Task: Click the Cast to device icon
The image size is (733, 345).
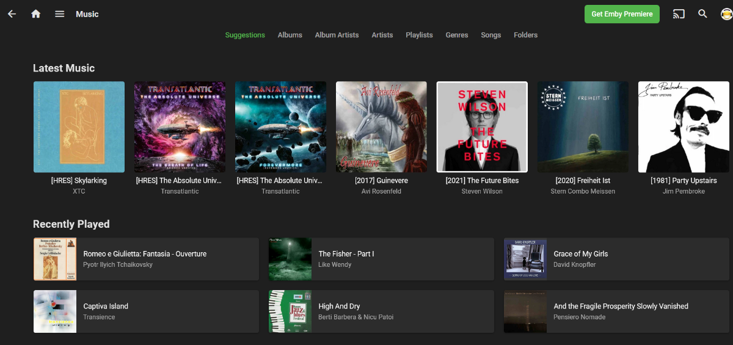Action: tap(679, 14)
